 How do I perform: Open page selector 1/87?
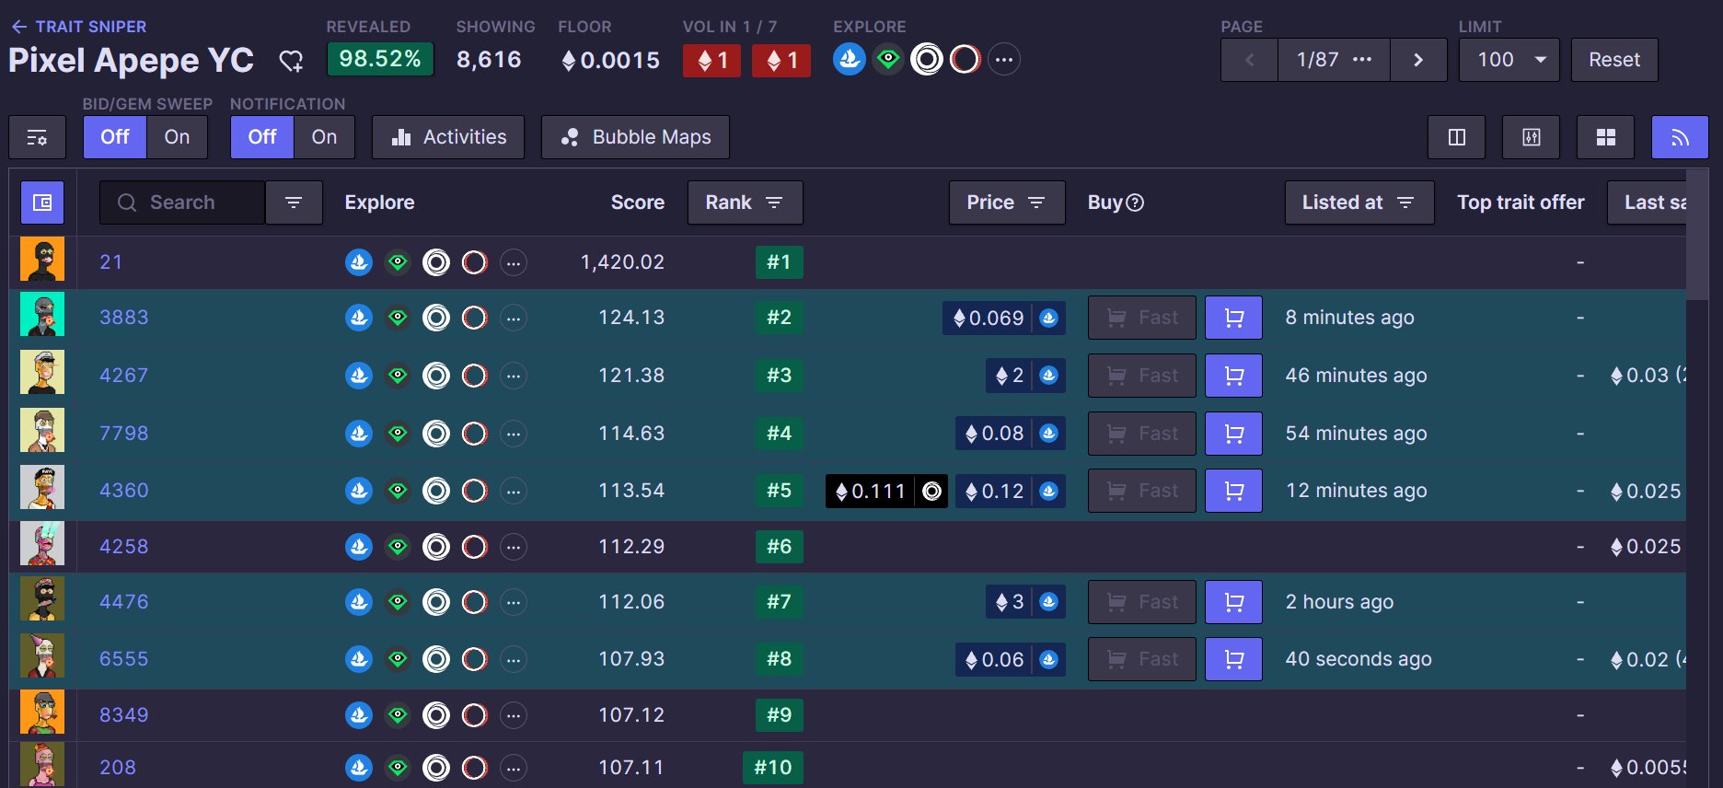1334,60
